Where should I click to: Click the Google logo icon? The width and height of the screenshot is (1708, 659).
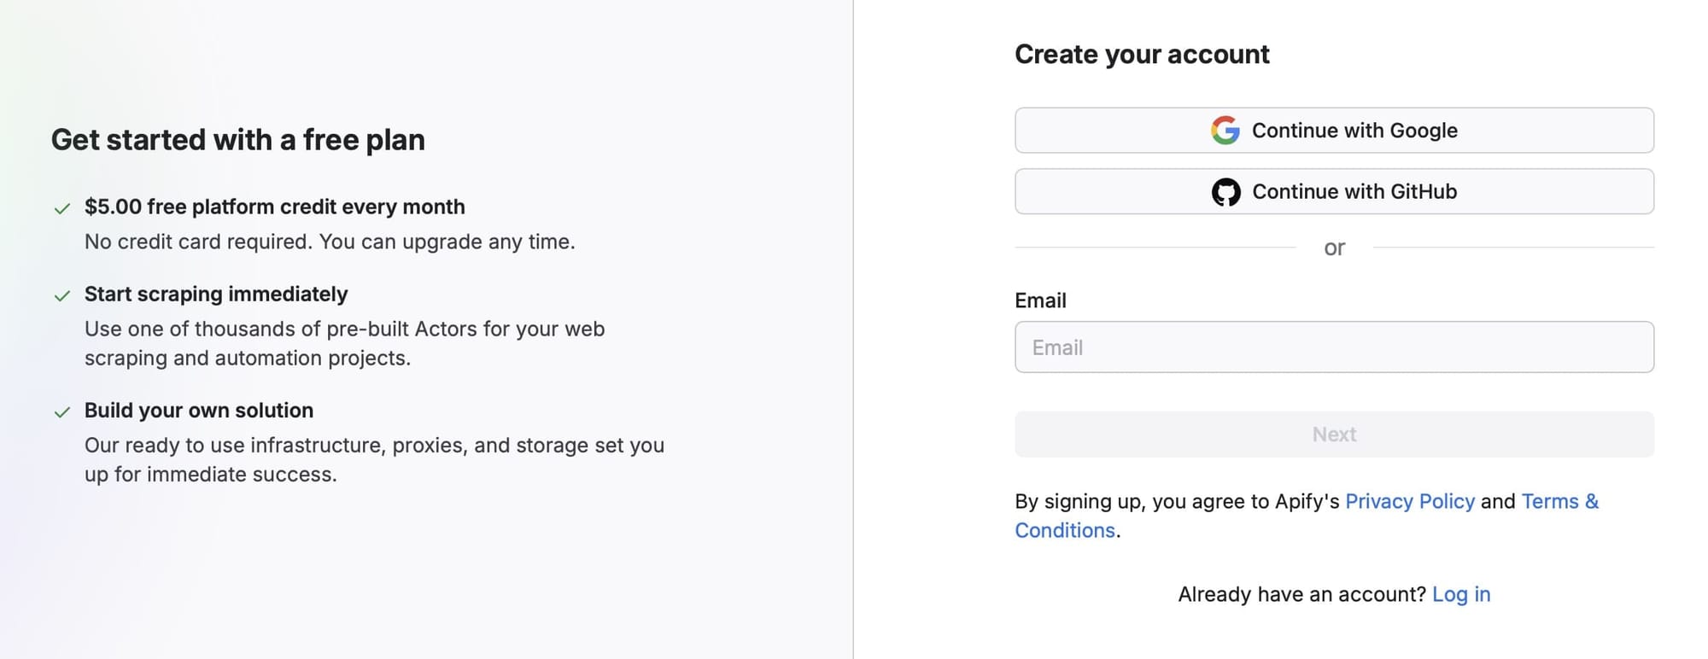(1224, 131)
